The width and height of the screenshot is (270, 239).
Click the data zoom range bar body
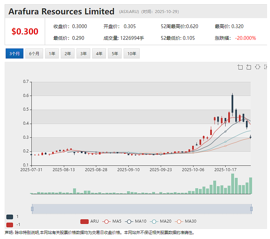click(142, 209)
